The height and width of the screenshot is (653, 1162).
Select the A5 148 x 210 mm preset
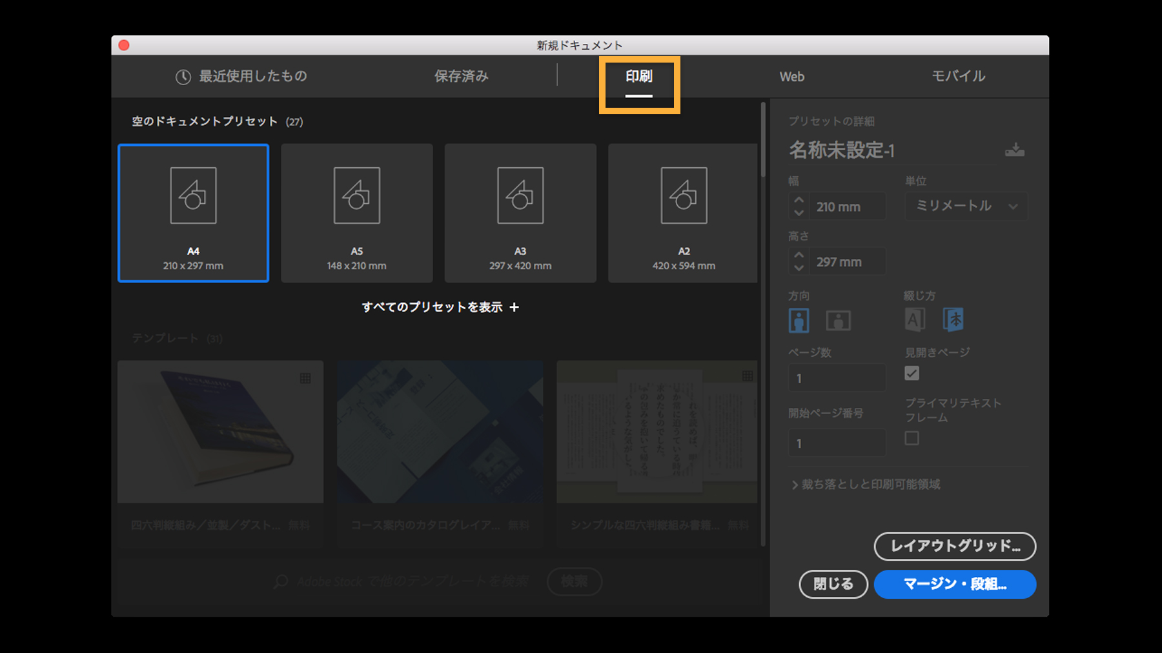[x=356, y=213]
